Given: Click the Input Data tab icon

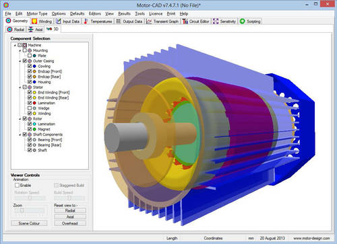Looking at the screenshot, I should tap(58, 22).
